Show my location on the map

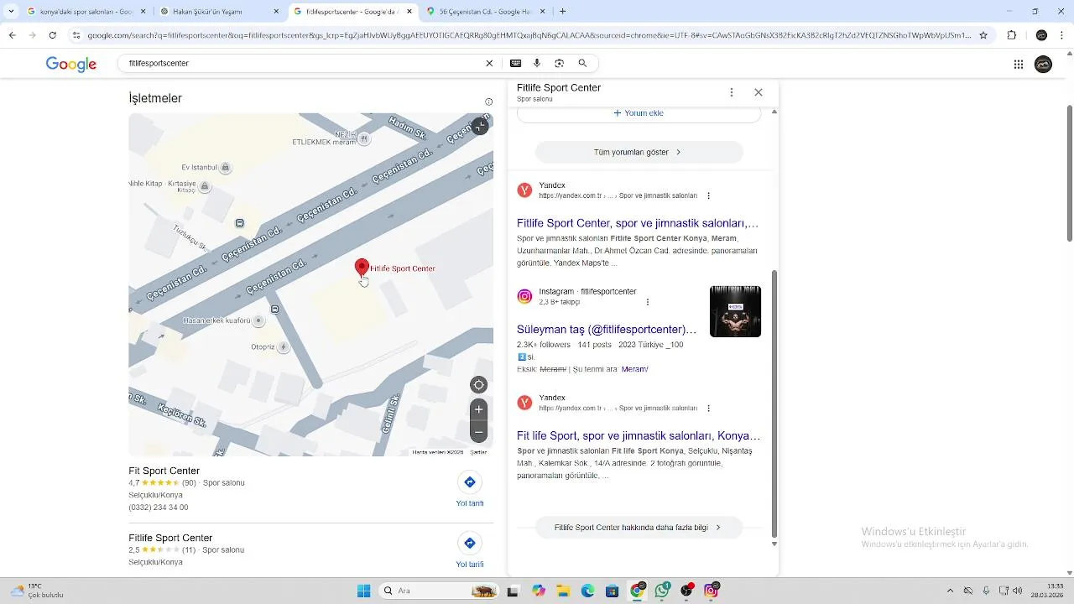(x=479, y=385)
